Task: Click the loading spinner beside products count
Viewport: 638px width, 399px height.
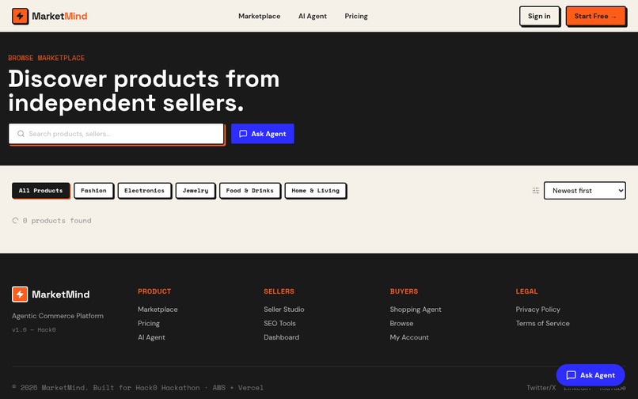Action: click(16, 221)
